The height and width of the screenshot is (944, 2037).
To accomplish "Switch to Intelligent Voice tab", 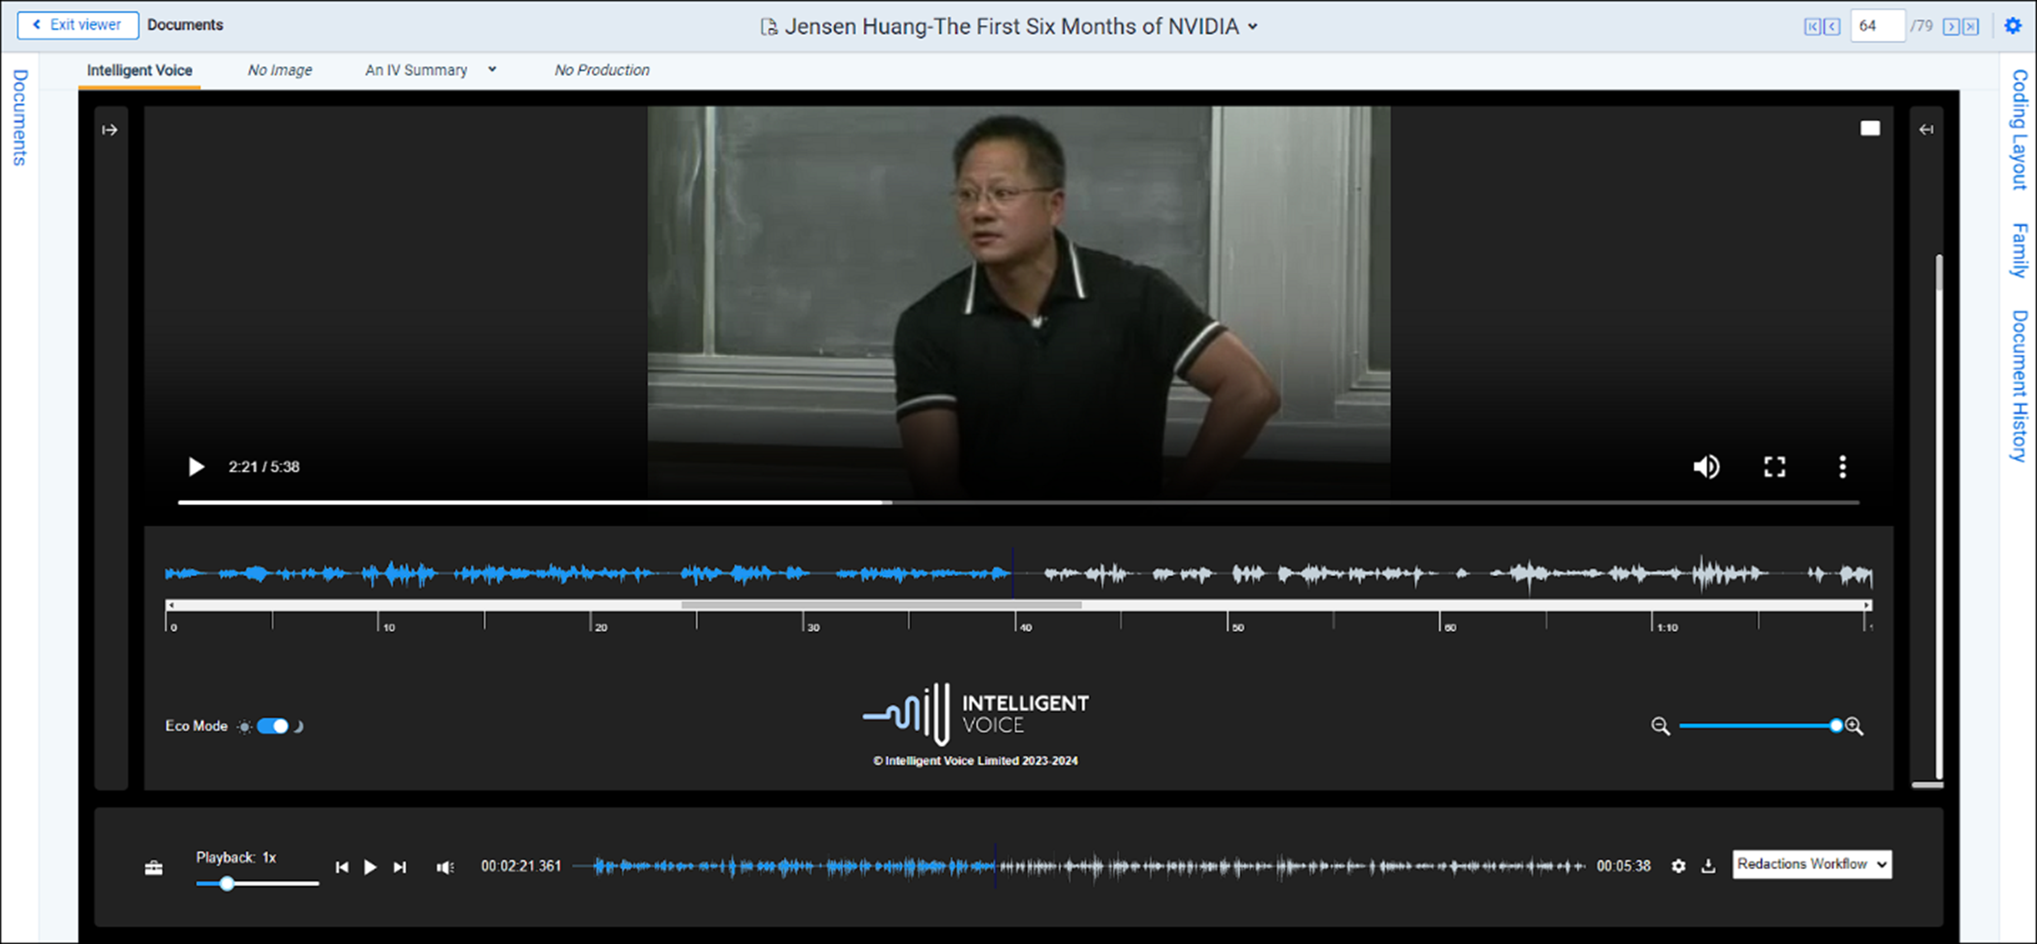I will coord(139,70).
